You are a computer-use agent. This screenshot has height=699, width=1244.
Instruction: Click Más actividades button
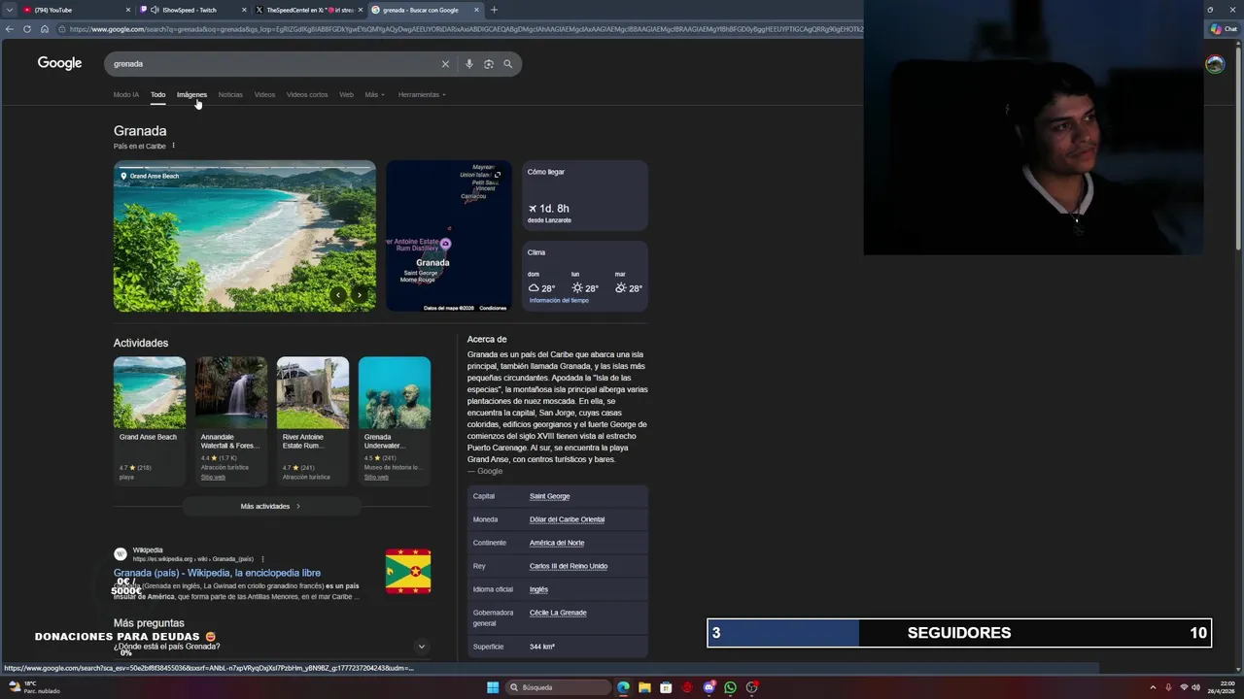pos(271,507)
